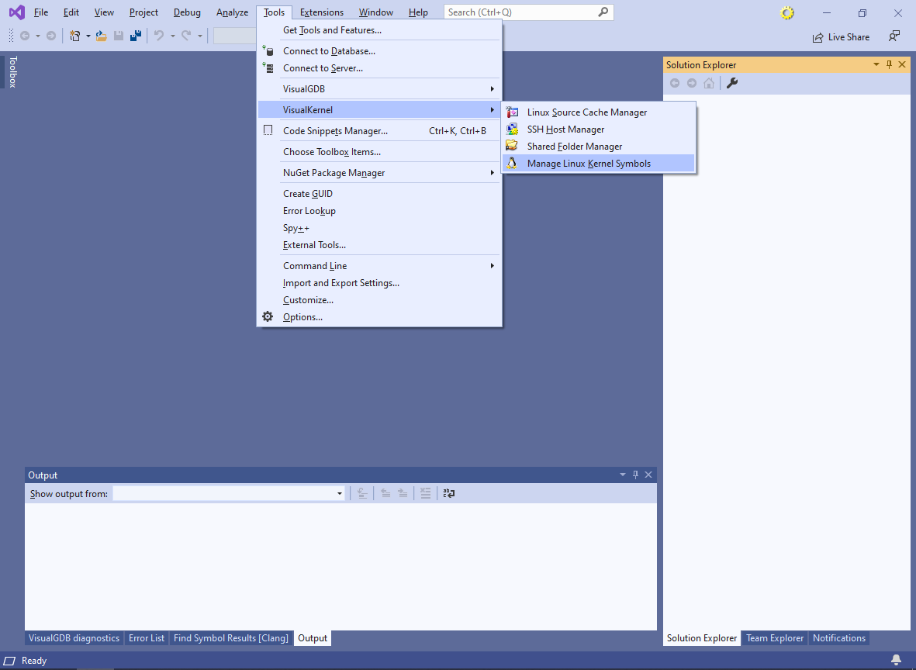Click Solution Explorer Forward arrow icon

click(x=692, y=84)
